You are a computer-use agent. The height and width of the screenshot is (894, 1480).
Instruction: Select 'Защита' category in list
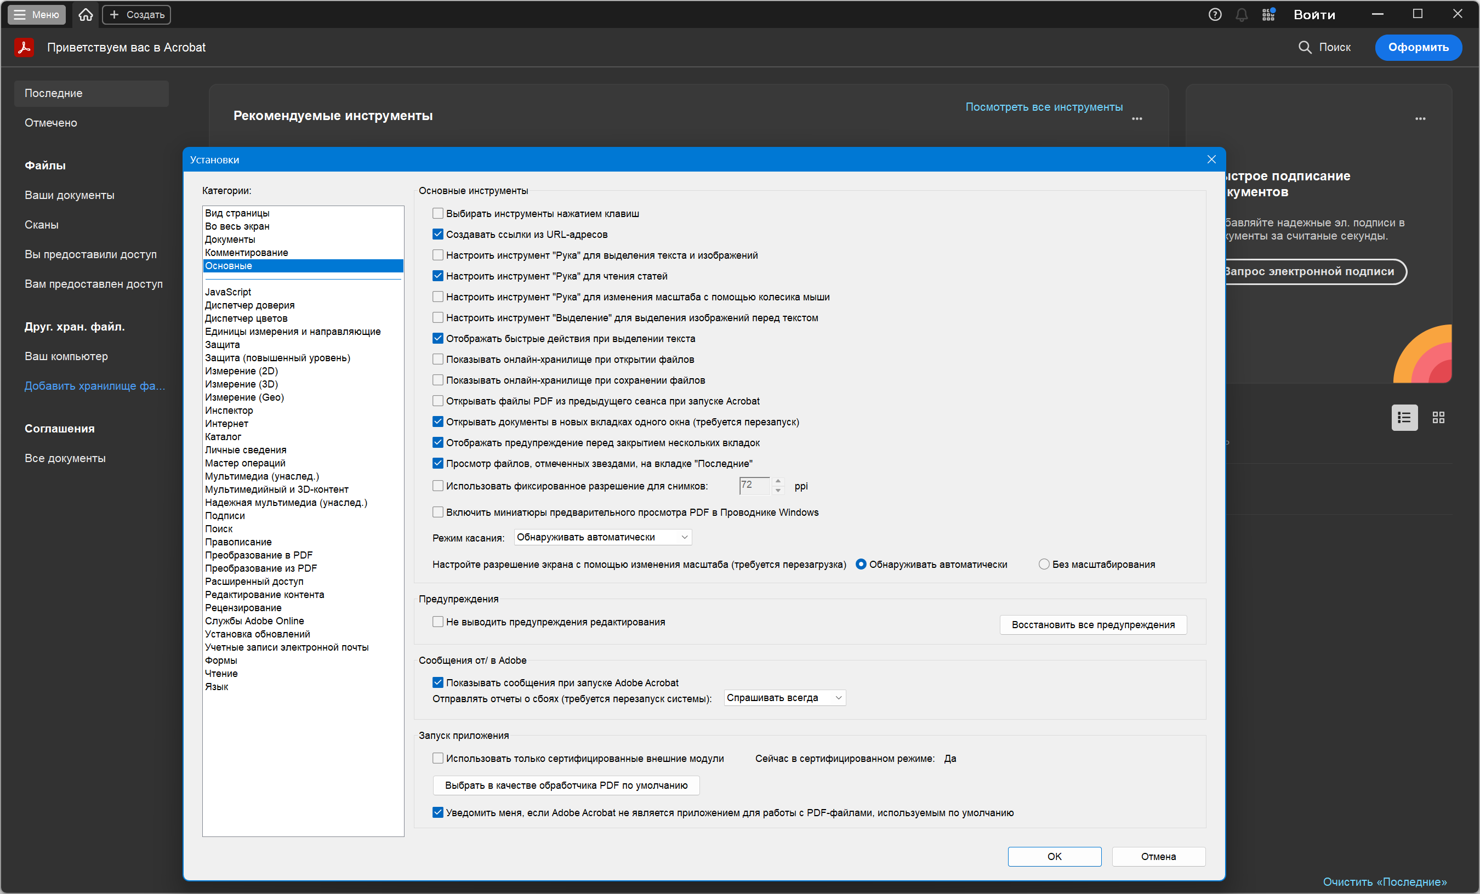222,344
